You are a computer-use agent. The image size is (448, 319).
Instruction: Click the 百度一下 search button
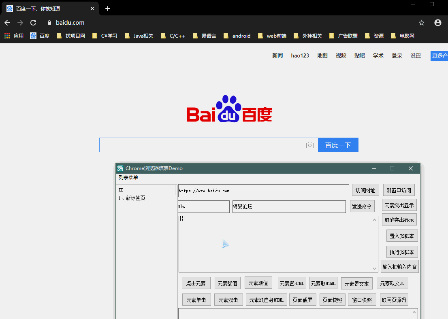(338, 145)
